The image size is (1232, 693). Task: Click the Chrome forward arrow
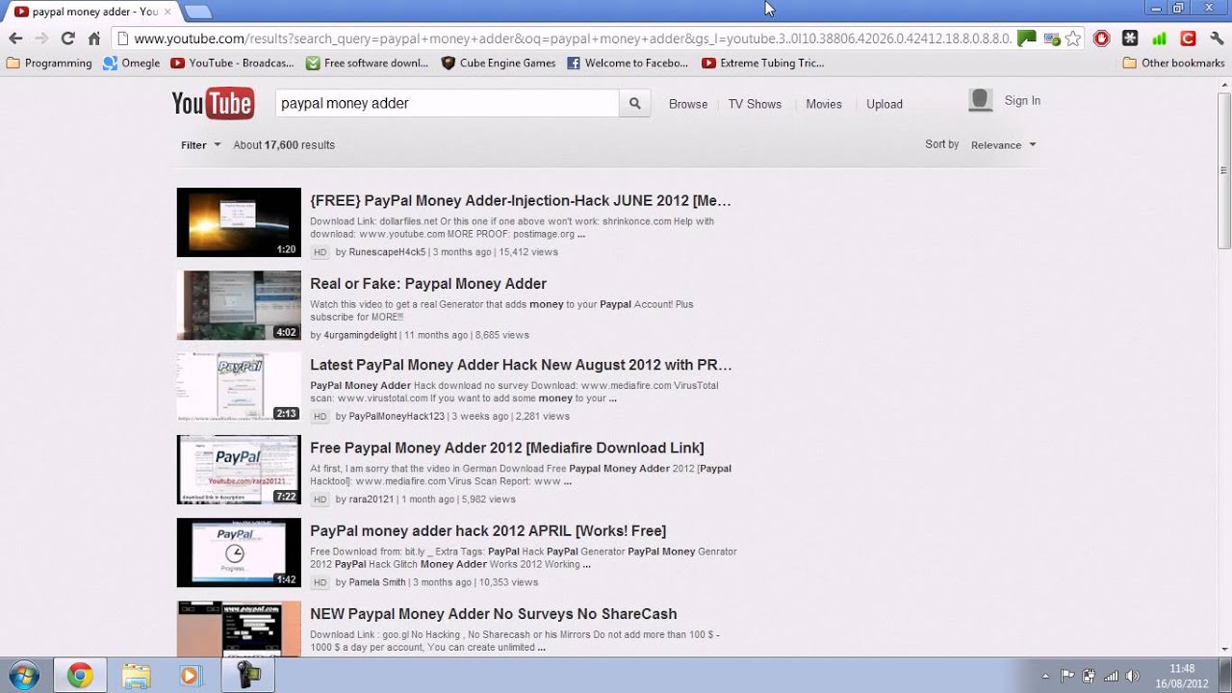41,38
